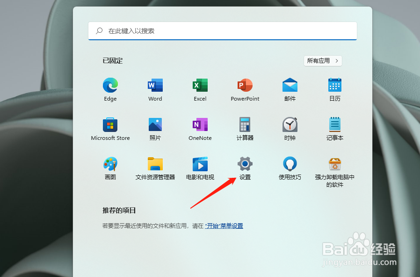Open the Edge browser app

[x=110, y=89]
